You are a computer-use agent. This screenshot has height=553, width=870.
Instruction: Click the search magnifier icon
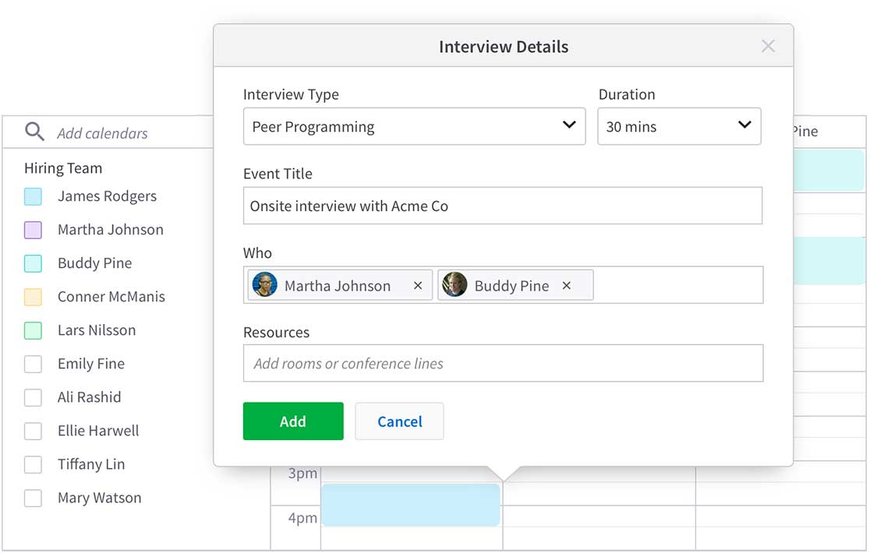[34, 132]
